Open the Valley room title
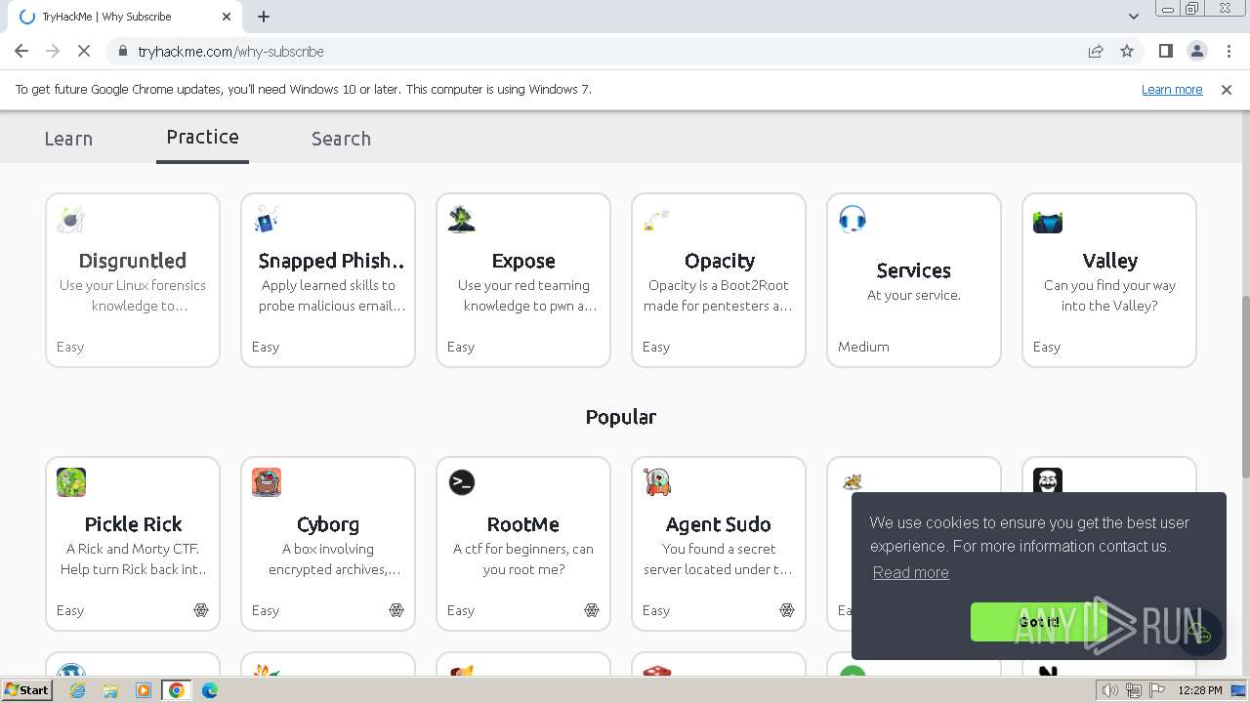The width and height of the screenshot is (1250, 703). [x=1110, y=261]
